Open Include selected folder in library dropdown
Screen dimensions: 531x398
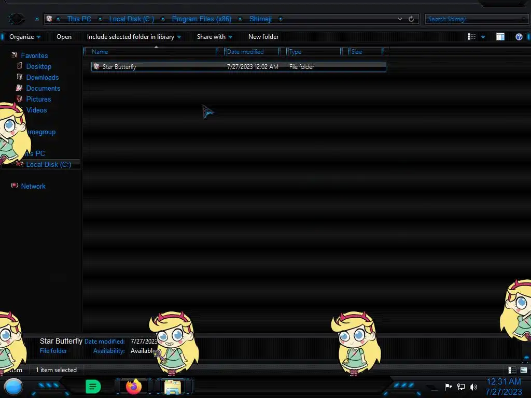tap(134, 37)
